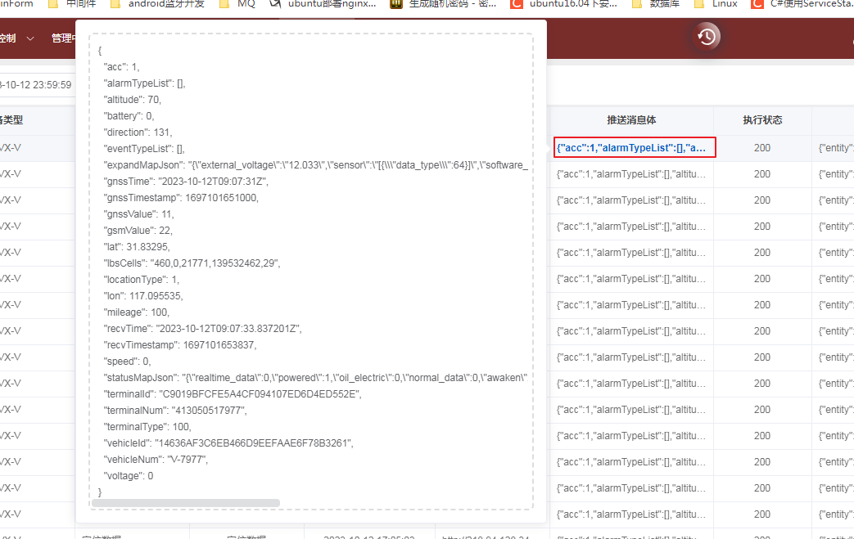
Task: Click the date field ending 23:59:59
Action: (35, 84)
